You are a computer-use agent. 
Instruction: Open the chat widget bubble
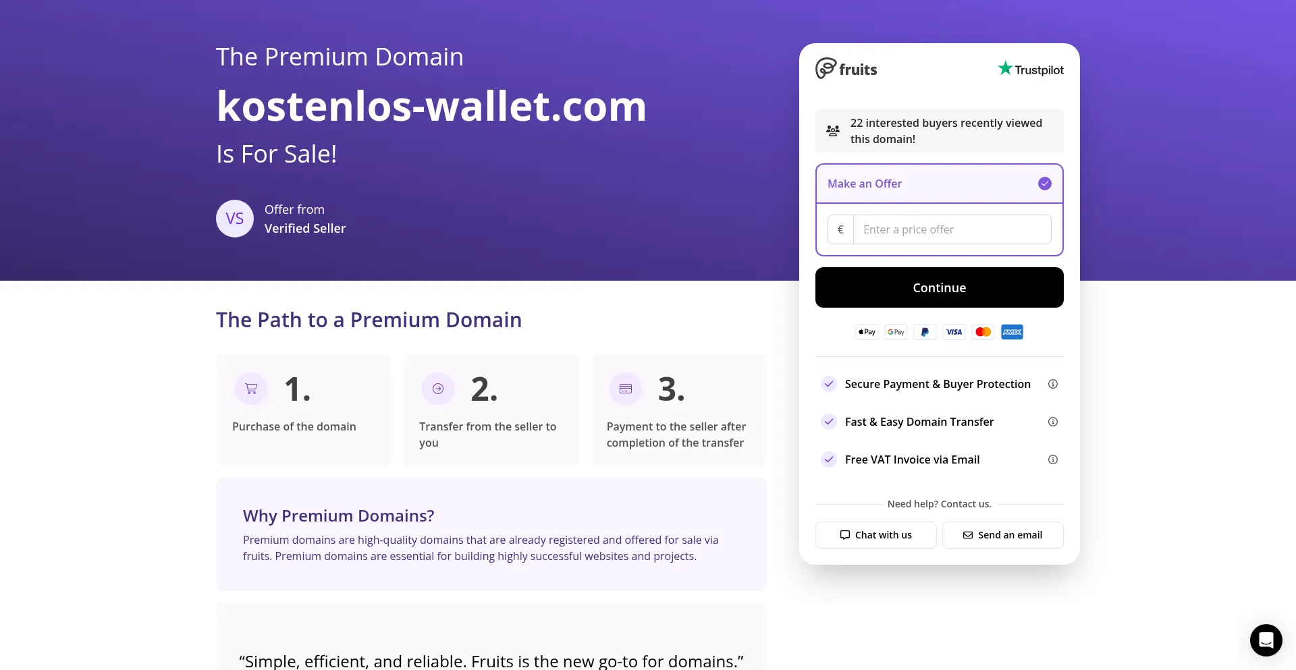[1266, 640]
